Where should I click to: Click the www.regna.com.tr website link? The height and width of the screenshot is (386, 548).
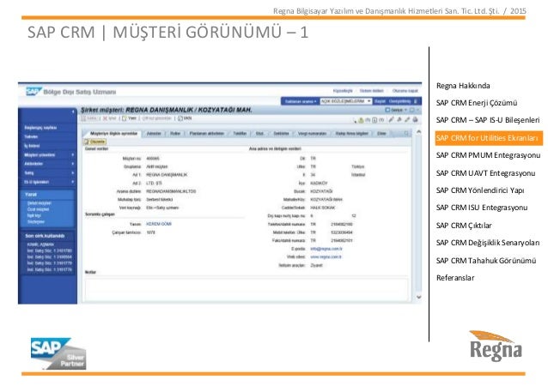(326, 256)
